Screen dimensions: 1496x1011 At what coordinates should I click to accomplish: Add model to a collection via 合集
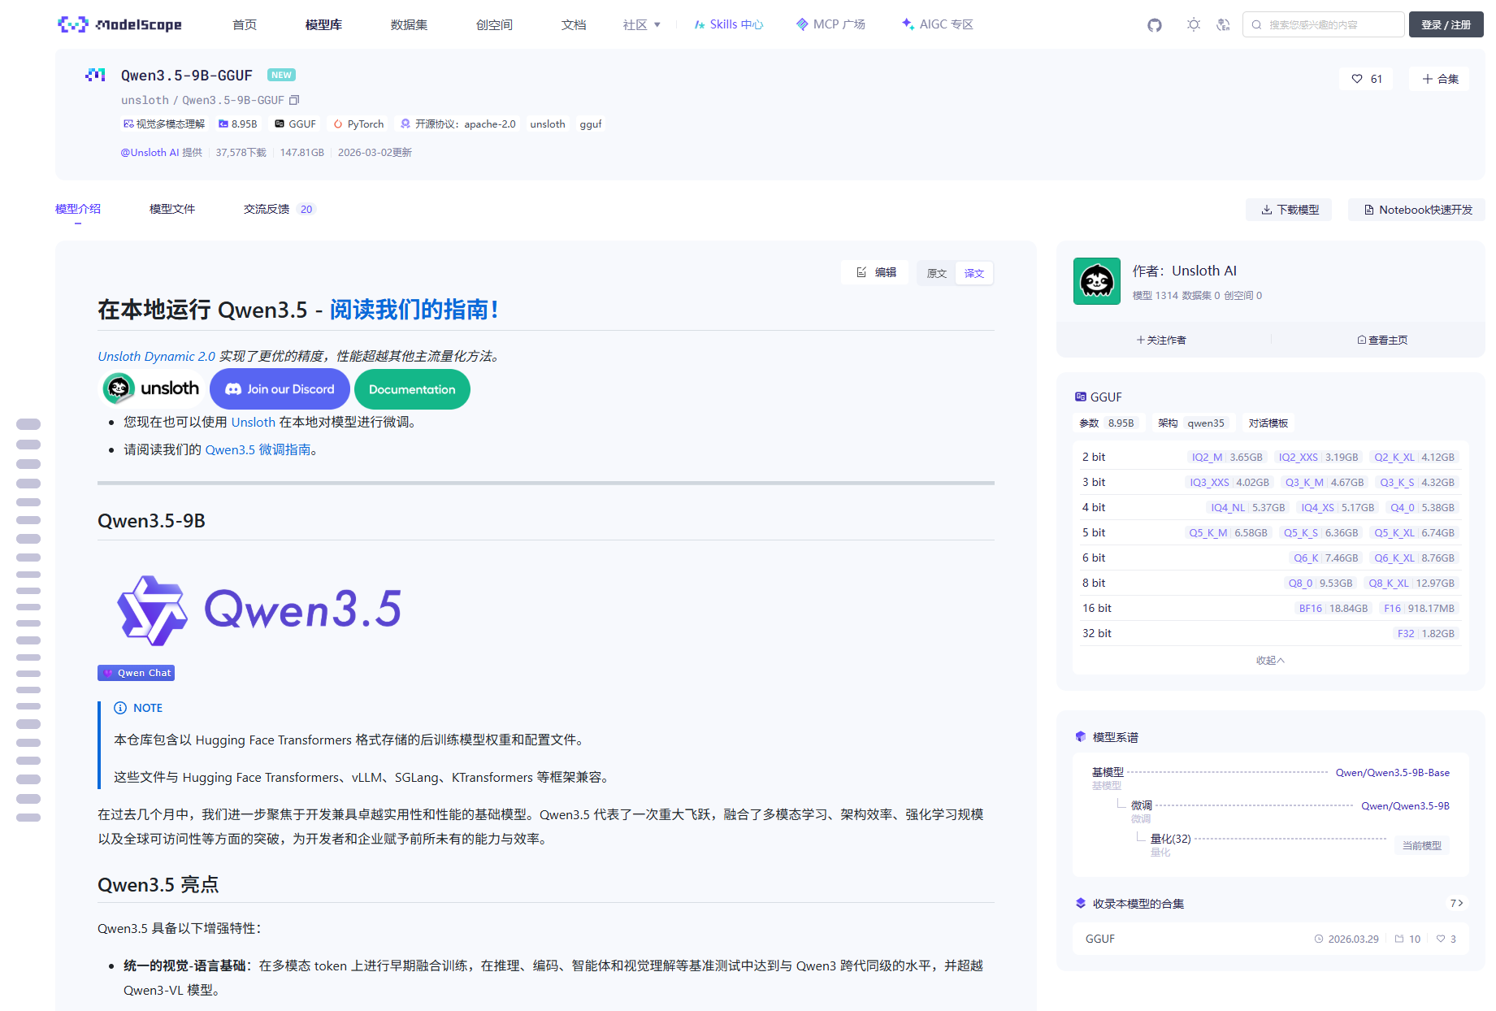1440,79
